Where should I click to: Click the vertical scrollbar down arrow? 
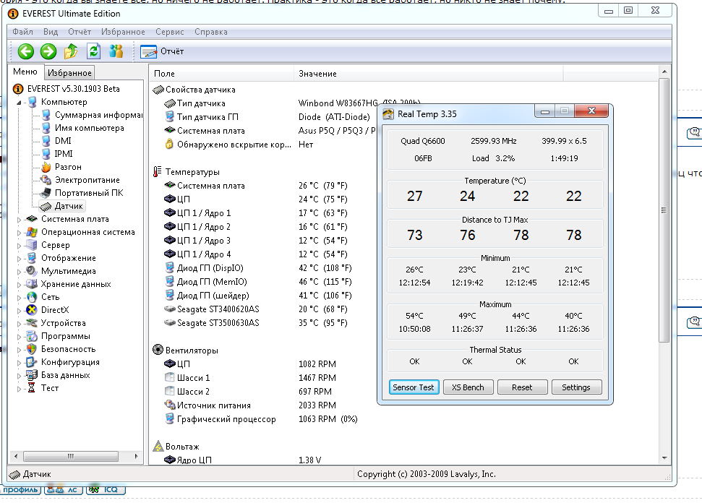coord(664,458)
